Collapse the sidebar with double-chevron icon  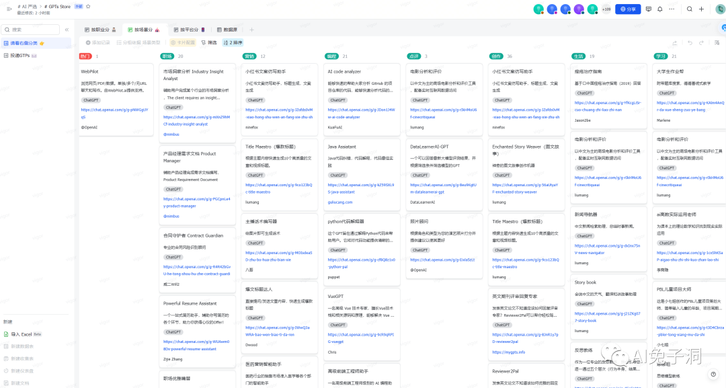point(67,30)
